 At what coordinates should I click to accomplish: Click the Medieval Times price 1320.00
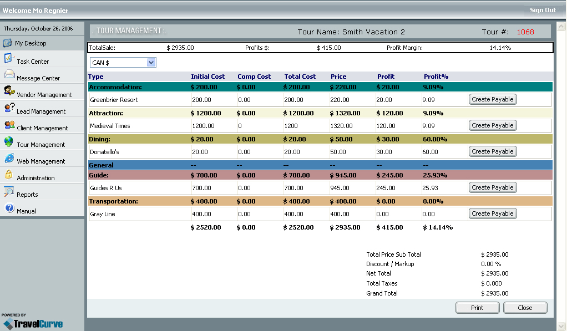(x=341, y=126)
